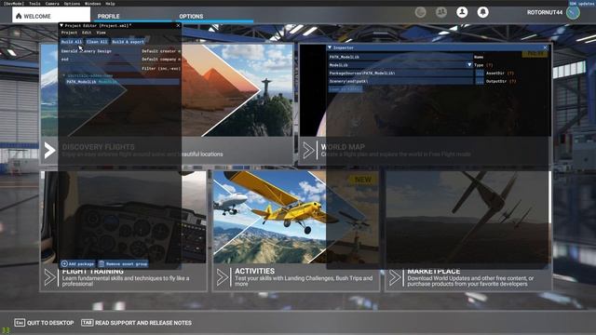This screenshot has height=335, width=596.
Task: Browse for AssetDir with the ellipsis button
Action: 480,73
